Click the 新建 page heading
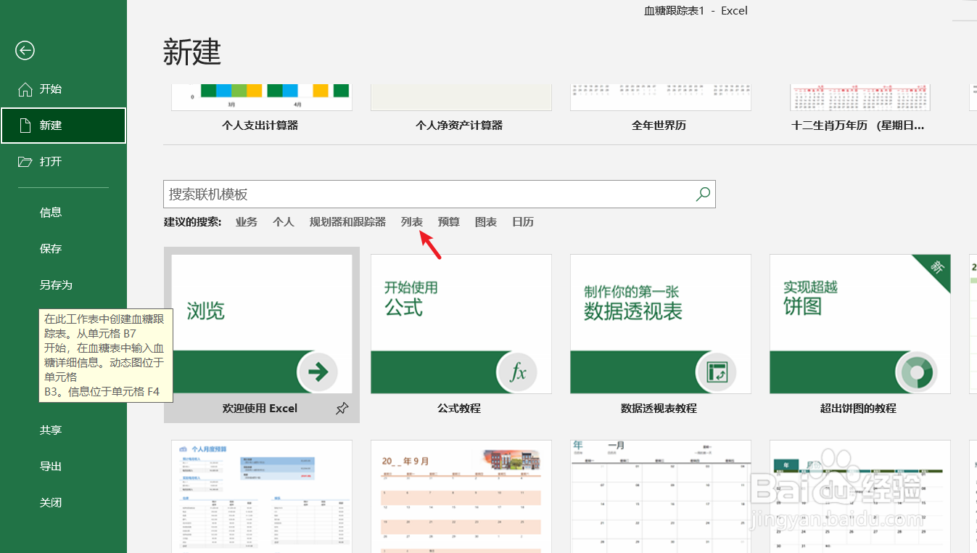This screenshot has width=977, height=553. pyautogui.click(x=192, y=52)
